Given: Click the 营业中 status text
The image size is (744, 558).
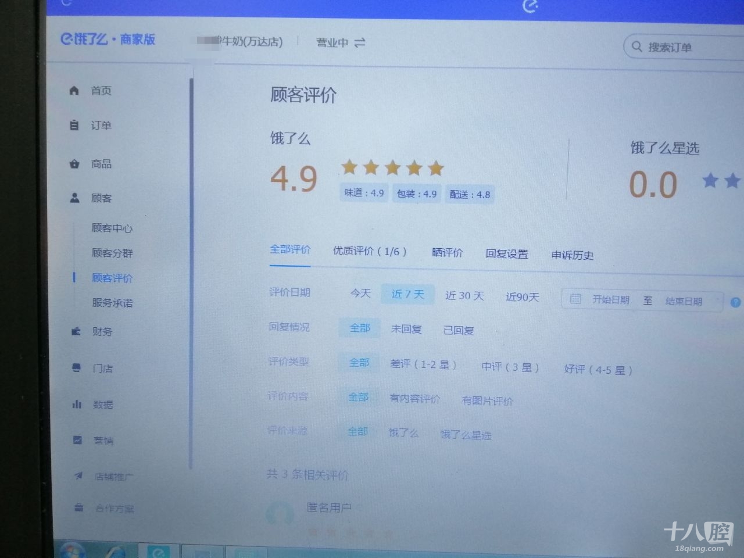Looking at the screenshot, I should click(x=332, y=42).
